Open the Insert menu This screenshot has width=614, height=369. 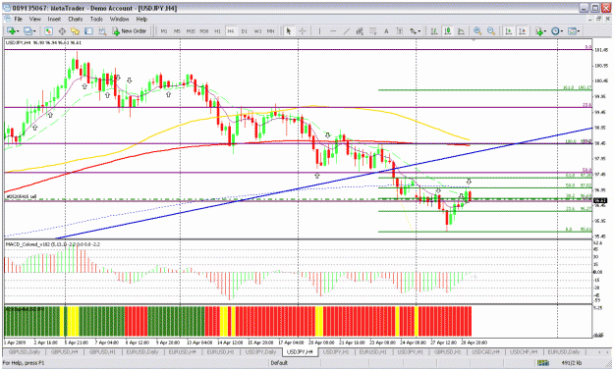(x=54, y=19)
